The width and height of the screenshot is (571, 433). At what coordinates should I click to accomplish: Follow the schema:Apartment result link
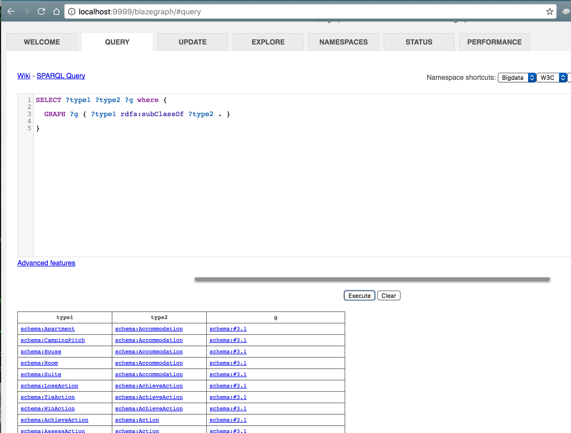pyautogui.click(x=48, y=329)
